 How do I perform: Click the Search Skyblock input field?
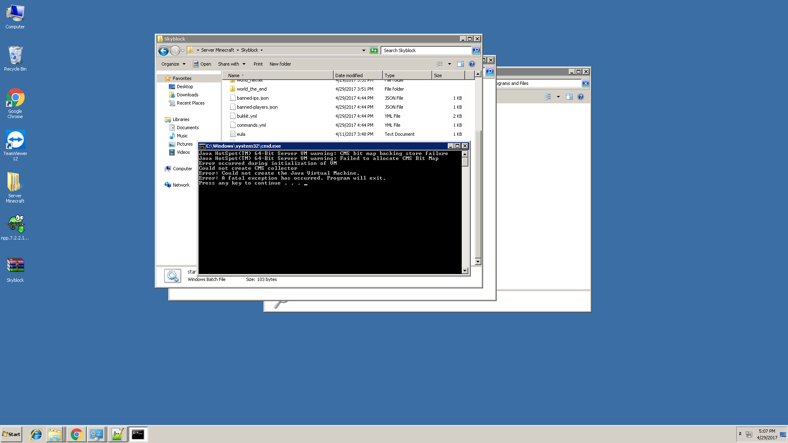(425, 50)
